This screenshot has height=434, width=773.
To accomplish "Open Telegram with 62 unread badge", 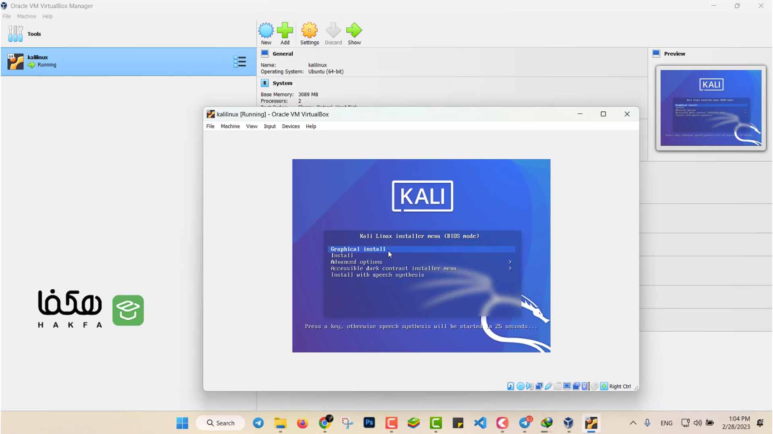I will tap(525, 423).
